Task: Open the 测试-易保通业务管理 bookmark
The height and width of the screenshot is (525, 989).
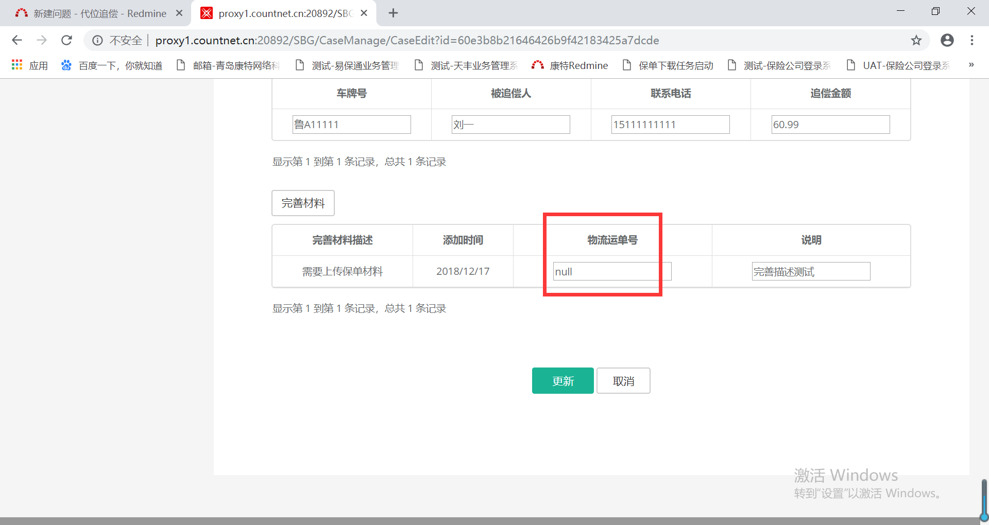Action: (x=347, y=65)
